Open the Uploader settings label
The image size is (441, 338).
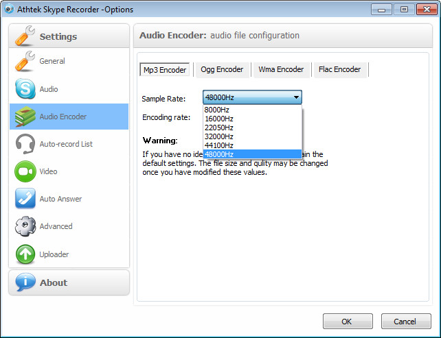[x=54, y=254]
